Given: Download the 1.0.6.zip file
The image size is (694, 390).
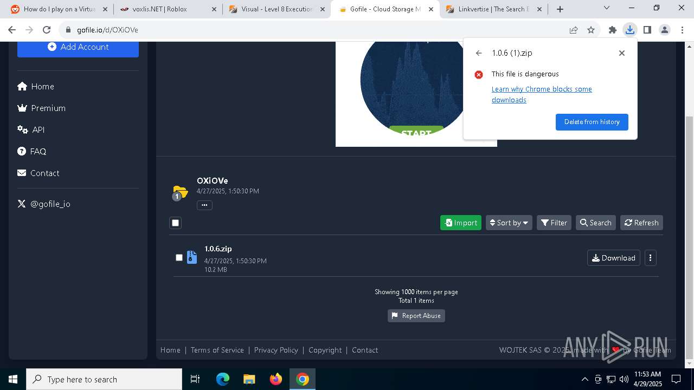Looking at the screenshot, I should coord(614,258).
